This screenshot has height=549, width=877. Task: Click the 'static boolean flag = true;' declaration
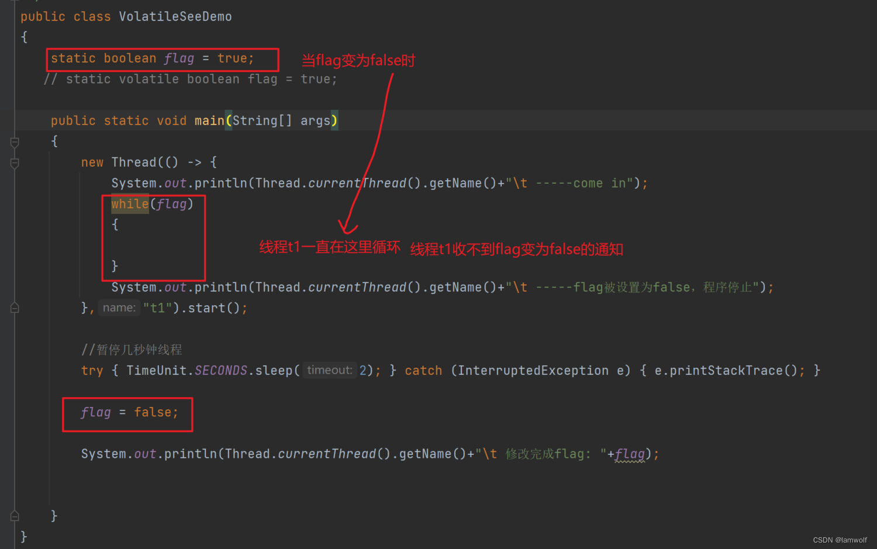153,58
